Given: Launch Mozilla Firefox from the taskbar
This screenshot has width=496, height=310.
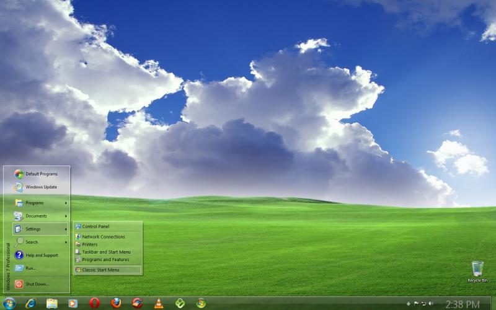Looking at the screenshot, I should pyautogui.click(x=116, y=303).
